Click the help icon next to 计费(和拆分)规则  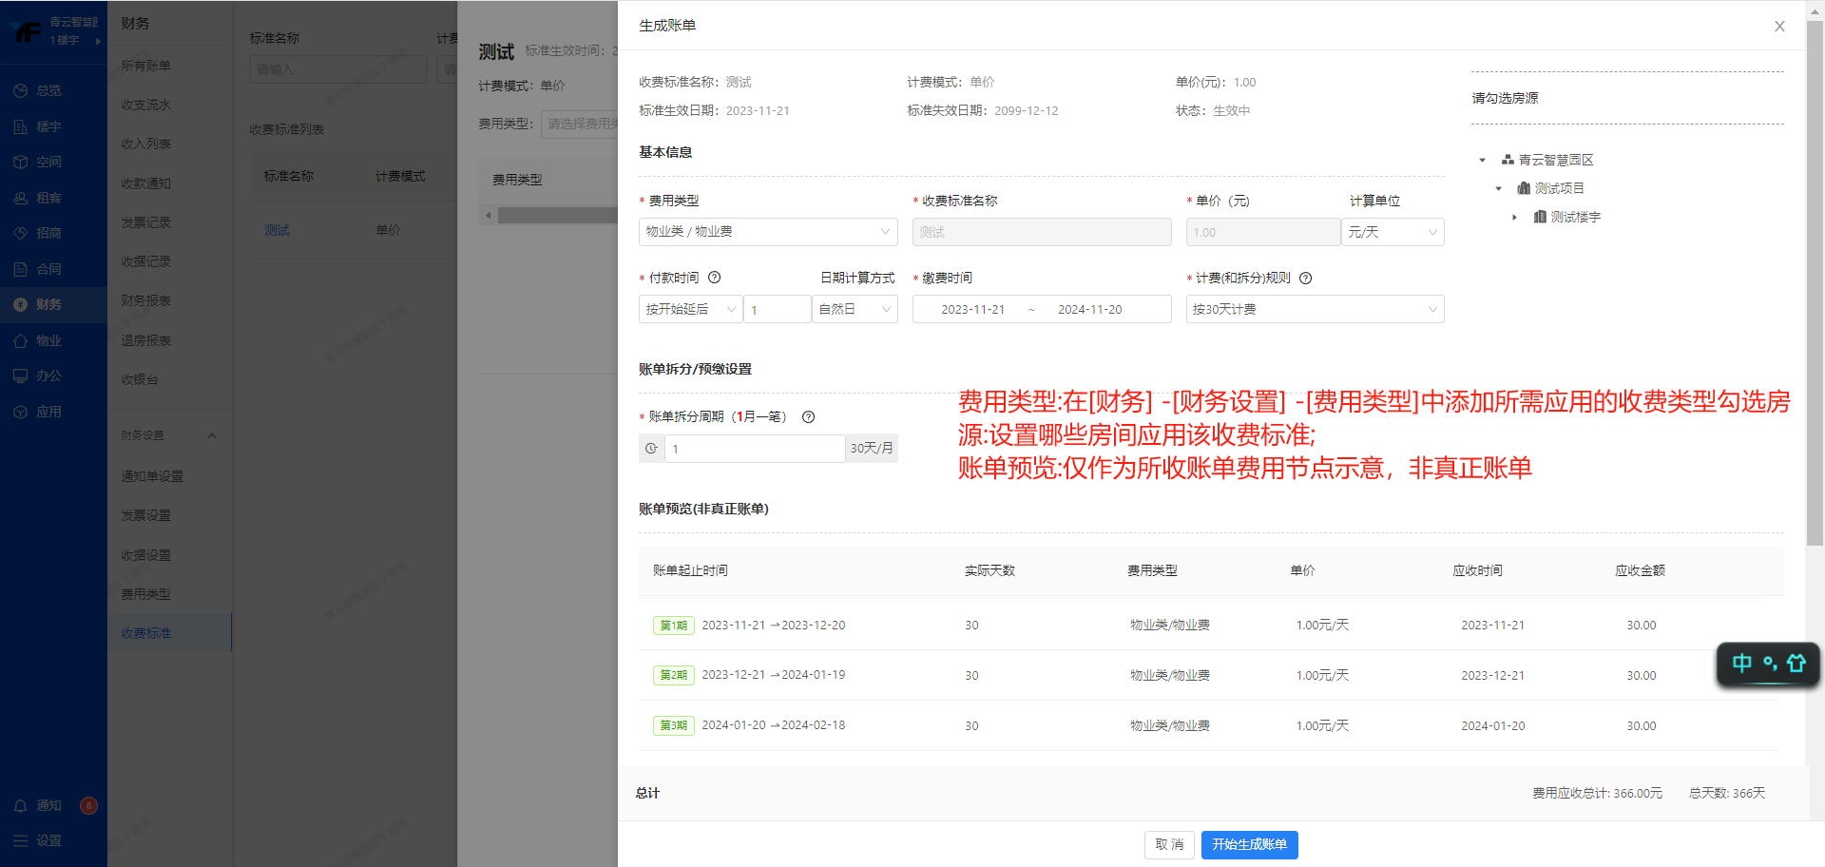tap(1305, 279)
